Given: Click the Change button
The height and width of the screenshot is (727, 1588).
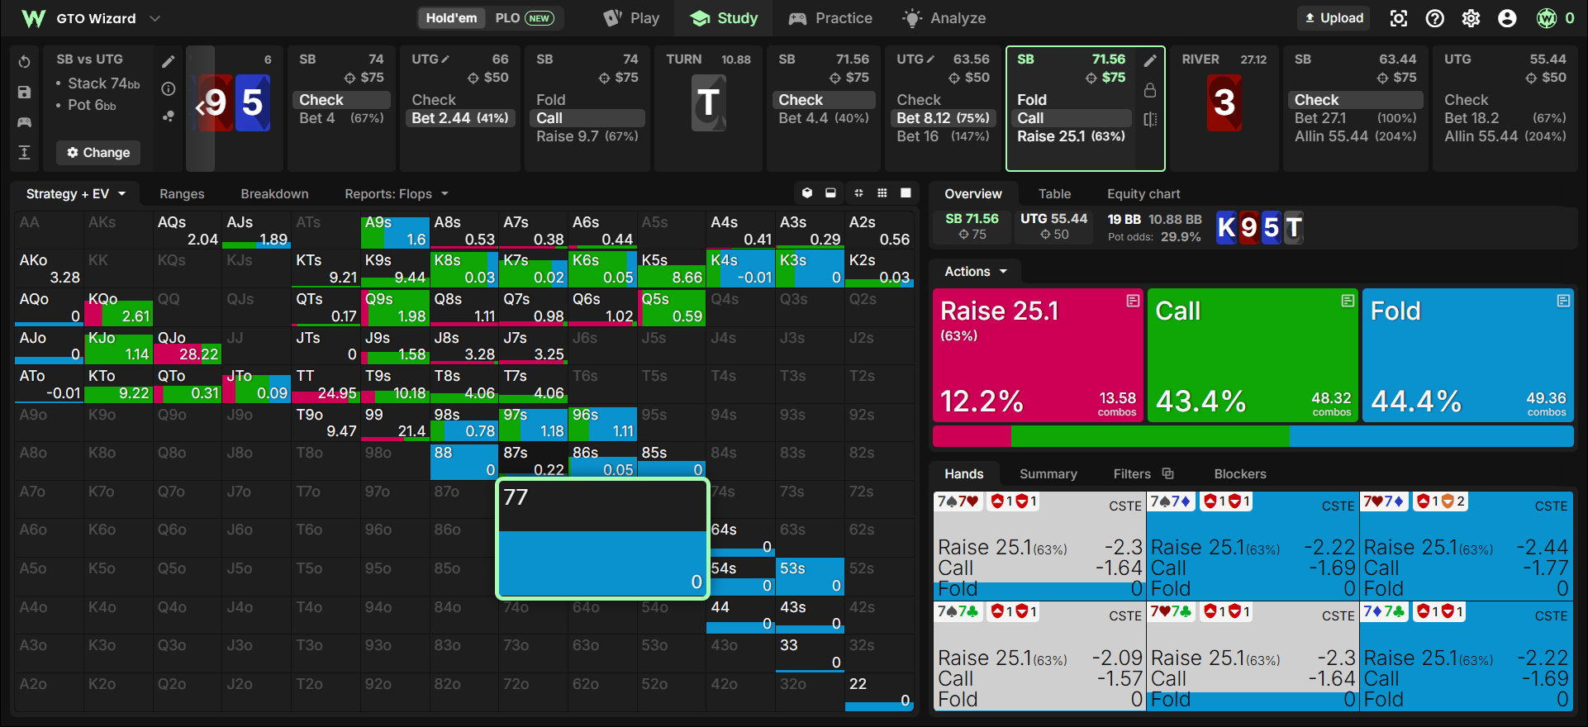Looking at the screenshot, I should [x=98, y=153].
